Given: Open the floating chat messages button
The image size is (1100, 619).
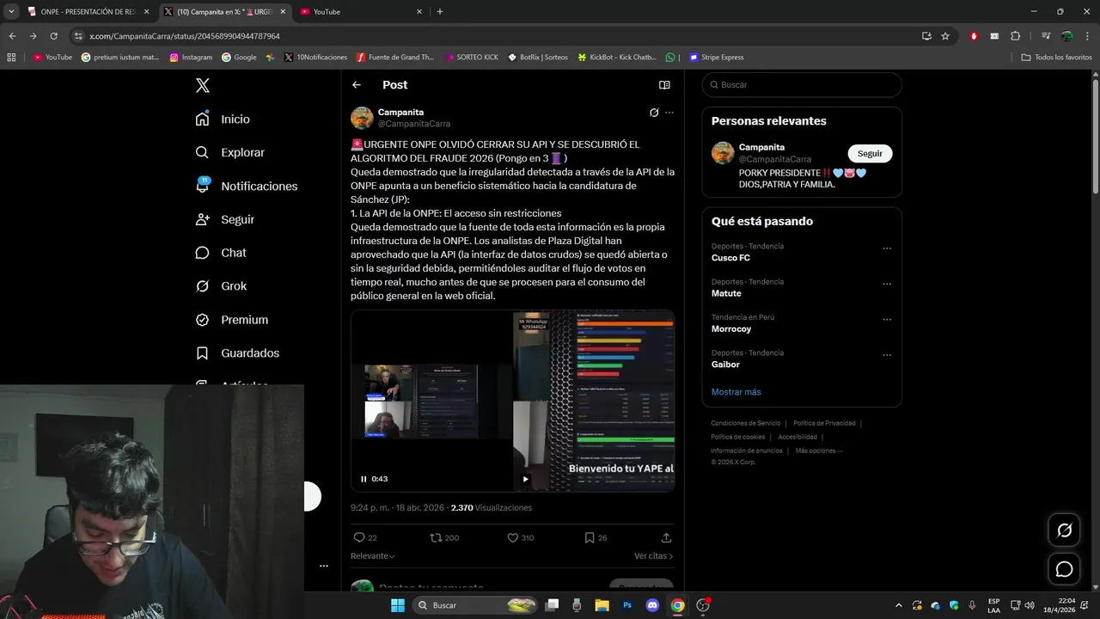Looking at the screenshot, I should pos(1064,569).
